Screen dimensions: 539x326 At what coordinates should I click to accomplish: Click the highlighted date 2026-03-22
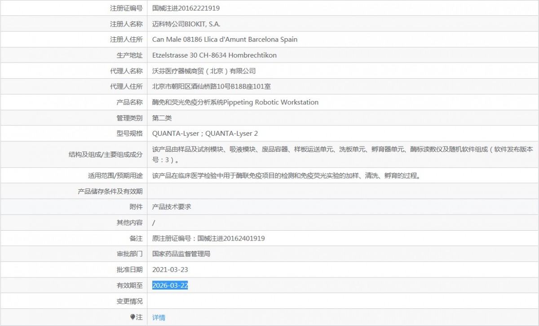point(170,286)
